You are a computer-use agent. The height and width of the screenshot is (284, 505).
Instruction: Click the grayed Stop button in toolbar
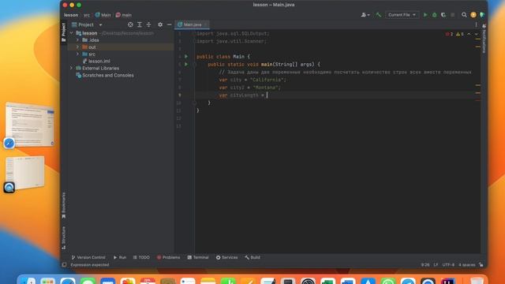(452, 15)
